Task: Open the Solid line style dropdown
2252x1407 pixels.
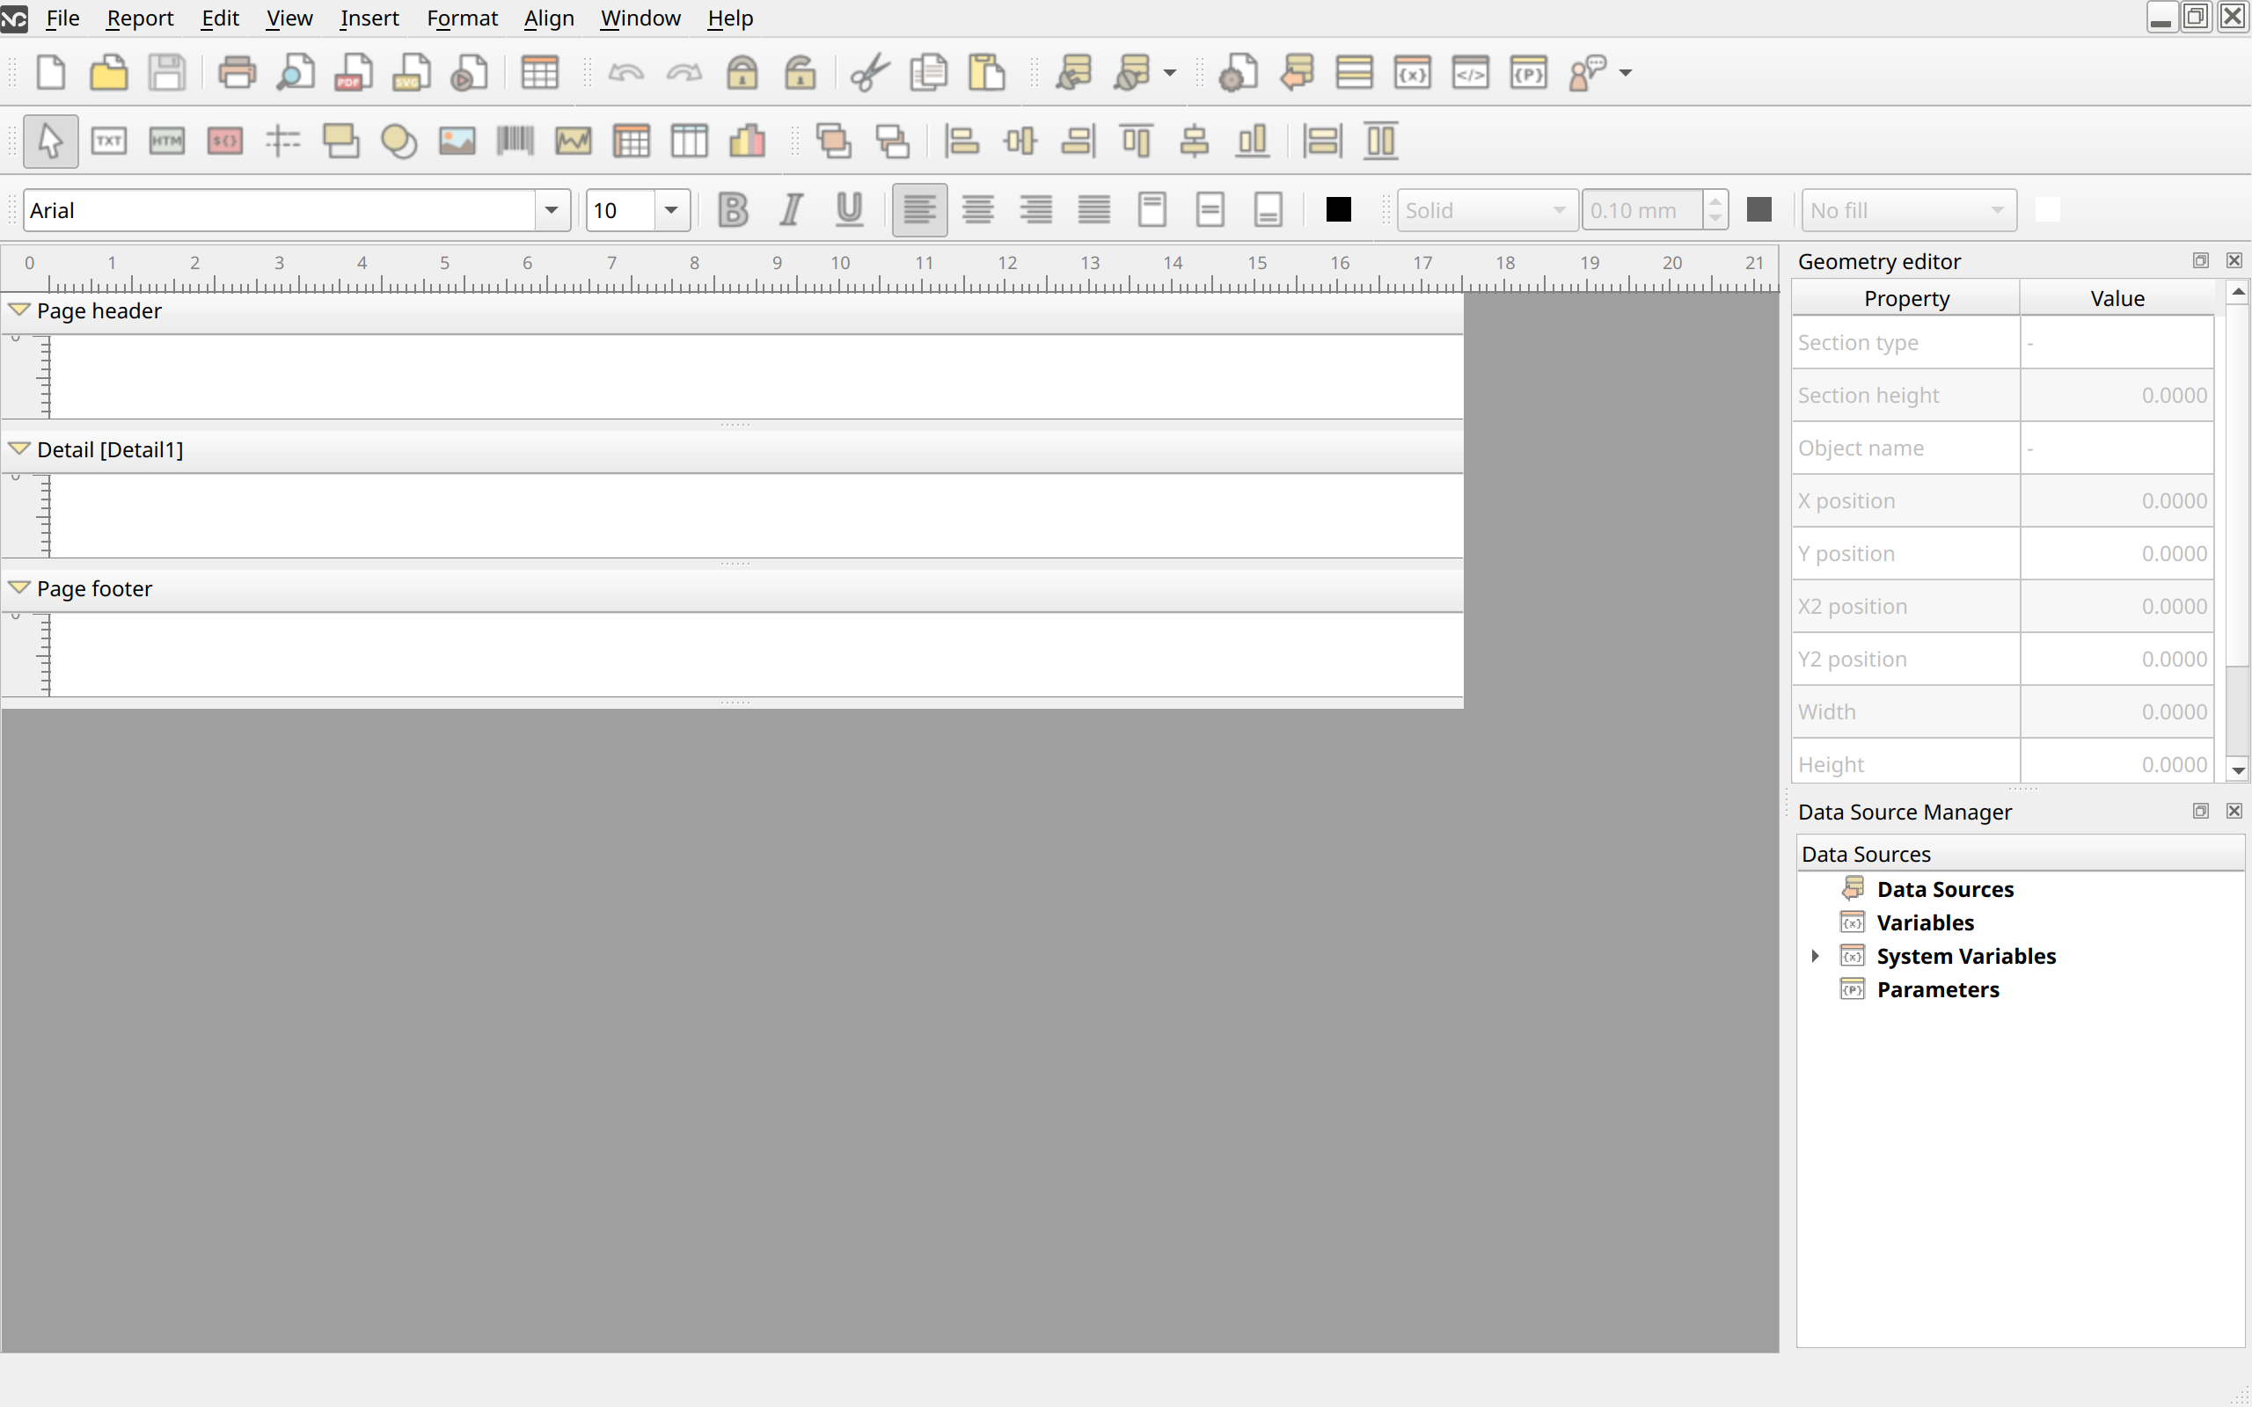Action: point(1487,210)
